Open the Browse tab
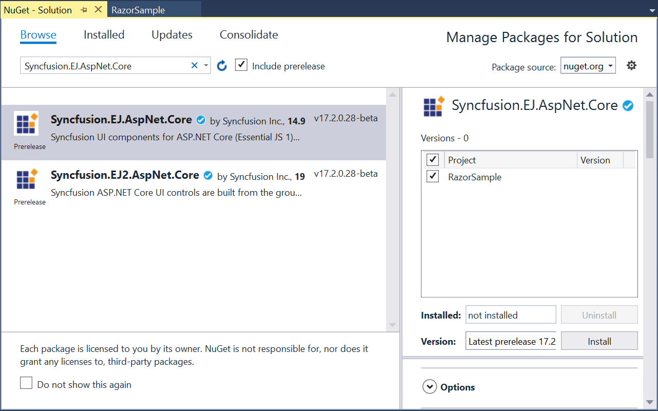Viewport: 658px width, 411px height. point(38,35)
